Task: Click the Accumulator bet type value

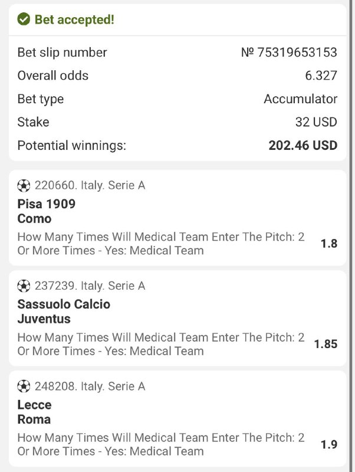Action: tap(300, 99)
